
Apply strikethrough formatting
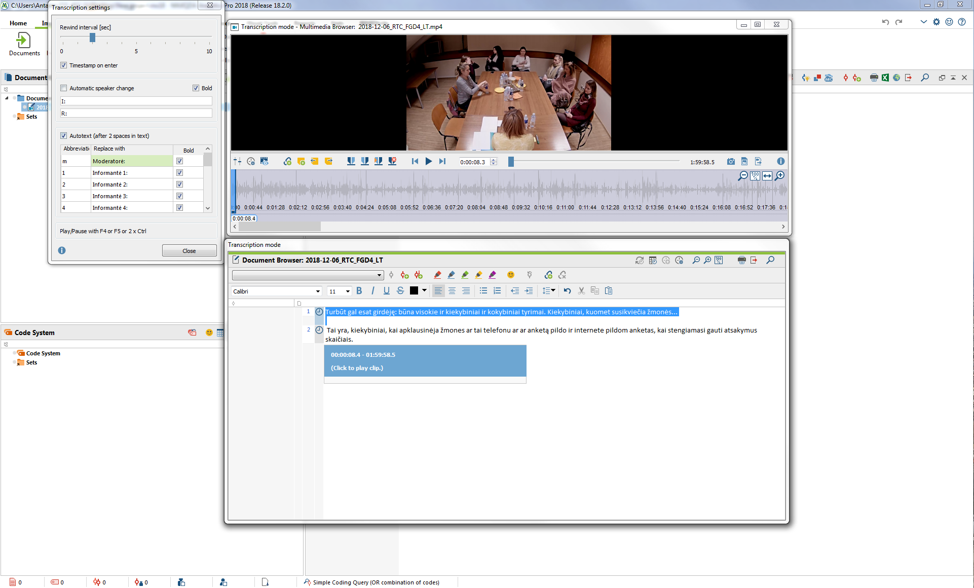click(400, 290)
